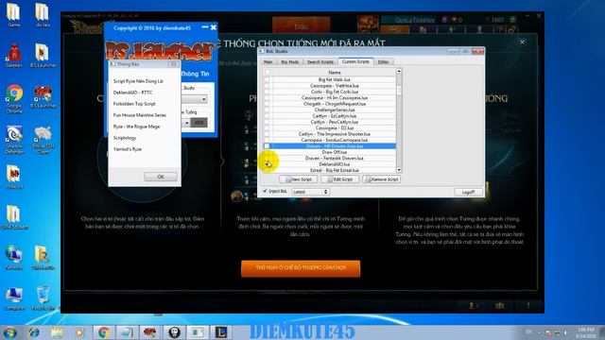Open the B.S Launcher red shortcut icon
605x340 pixels.
[x=43, y=96]
